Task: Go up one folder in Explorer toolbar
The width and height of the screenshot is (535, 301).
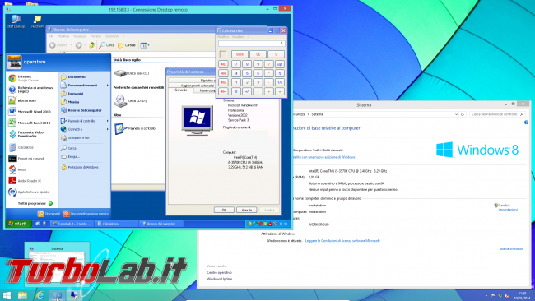Action: 92,45
